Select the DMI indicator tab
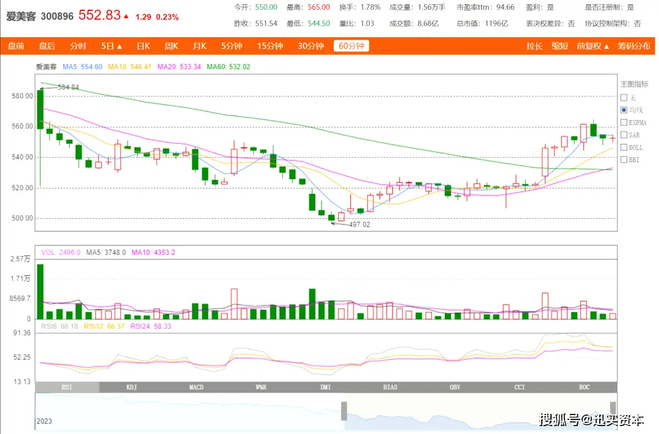659x434 pixels. pos(326,387)
